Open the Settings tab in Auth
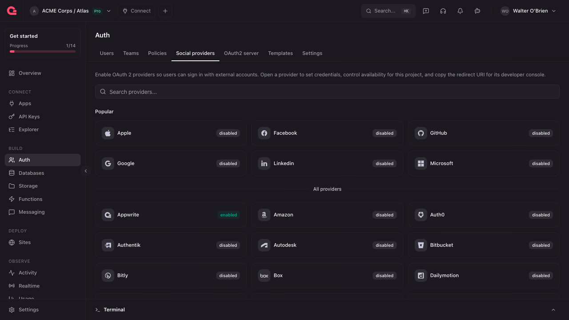The height and width of the screenshot is (320, 569). tap(312, 53)
